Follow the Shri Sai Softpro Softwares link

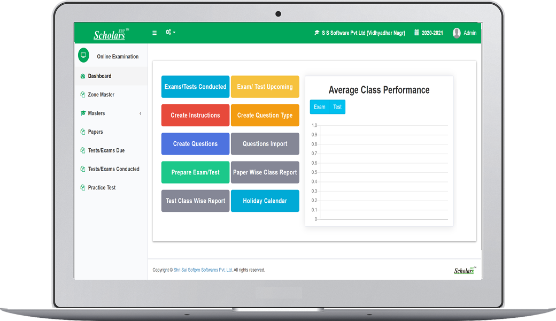[203, 270]
